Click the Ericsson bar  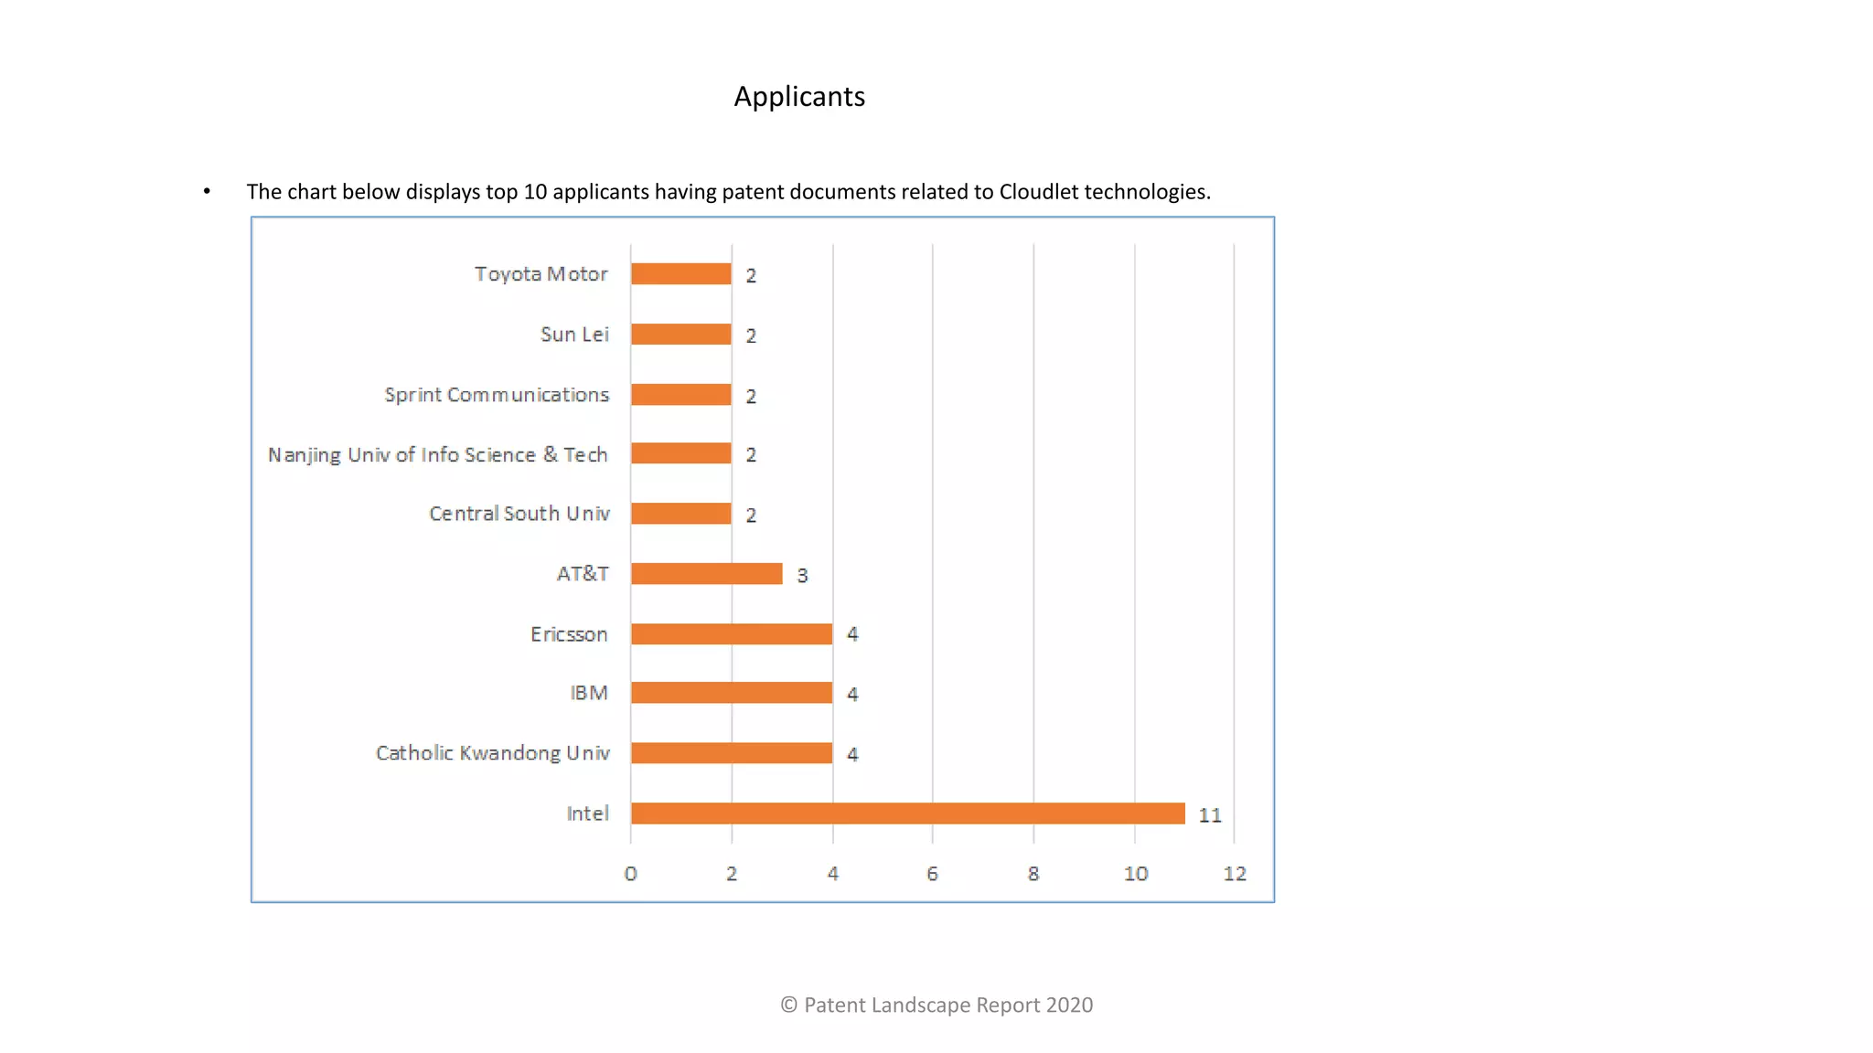coord(732,634)
